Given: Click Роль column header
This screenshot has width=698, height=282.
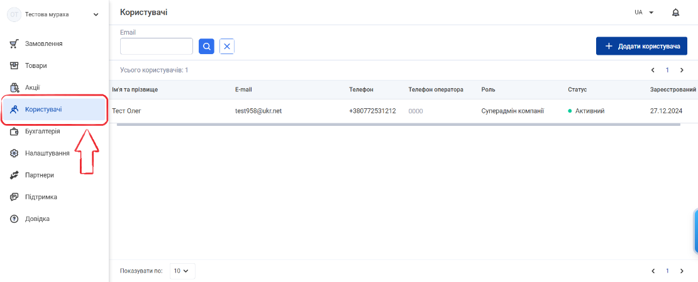Looking at the screenshot, I should pyautogui.click(x=488, y=89).
